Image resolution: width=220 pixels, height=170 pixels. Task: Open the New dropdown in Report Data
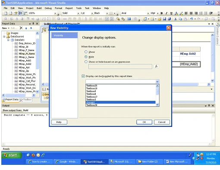click(6, 28)
